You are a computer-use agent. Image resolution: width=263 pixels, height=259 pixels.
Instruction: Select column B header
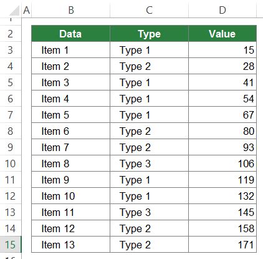pos(71,10)
